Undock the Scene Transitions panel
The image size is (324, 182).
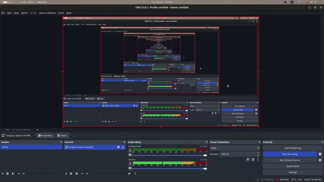[x=259, y=142]
